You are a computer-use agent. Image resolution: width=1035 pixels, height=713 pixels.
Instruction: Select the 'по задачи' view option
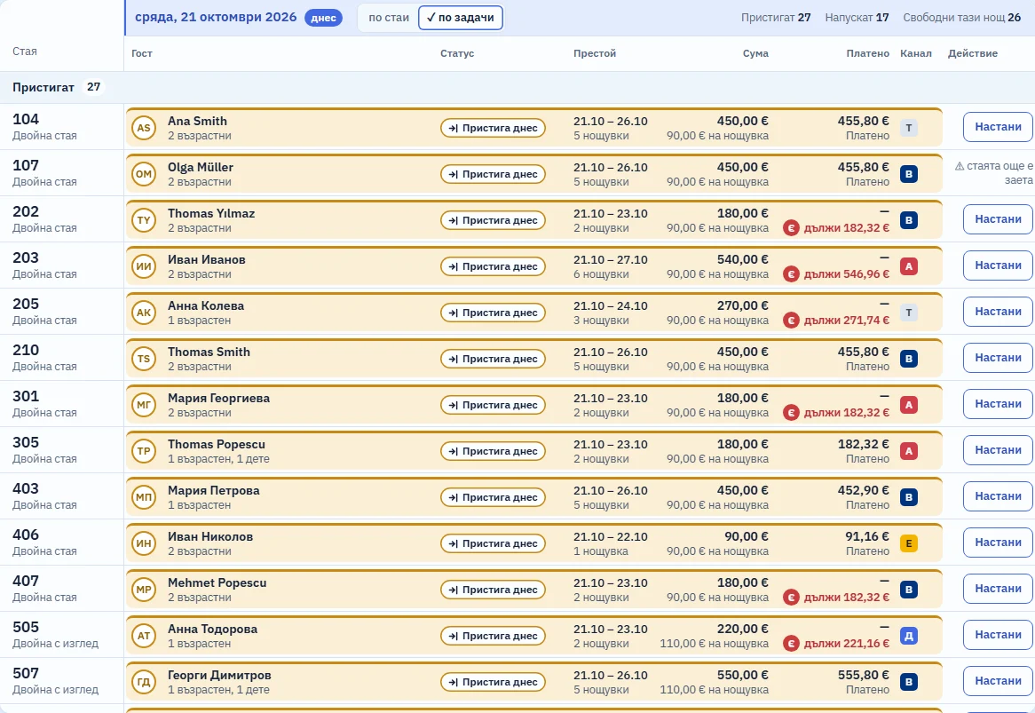click(x=460, y=18)
